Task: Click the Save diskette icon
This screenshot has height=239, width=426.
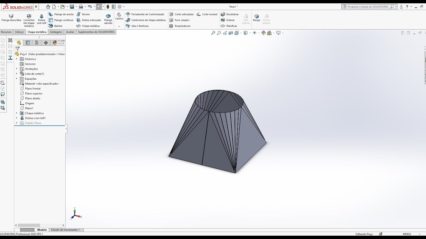Action: (x=72, y=7)
